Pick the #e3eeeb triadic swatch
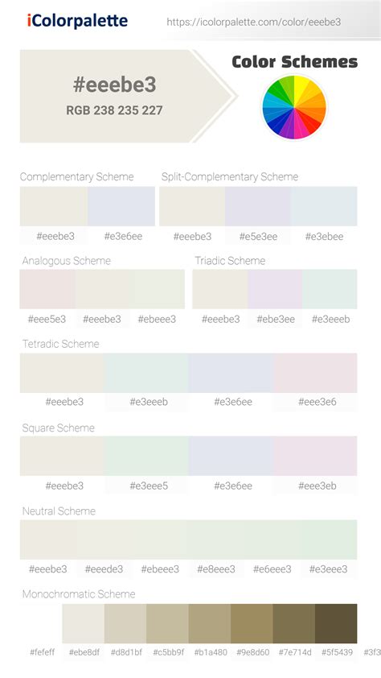This screenshot has width=381, height=678. [x=330, y=289]
